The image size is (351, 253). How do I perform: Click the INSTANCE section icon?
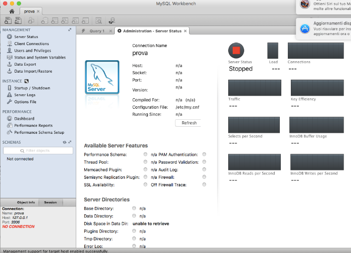point(27,81)
